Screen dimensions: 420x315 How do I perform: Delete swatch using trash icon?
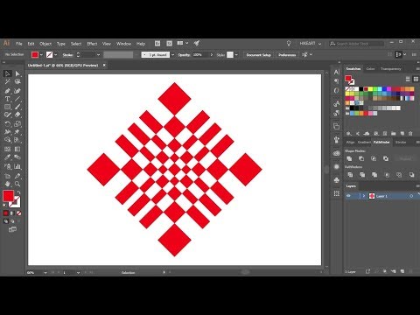tap(410, 133)
